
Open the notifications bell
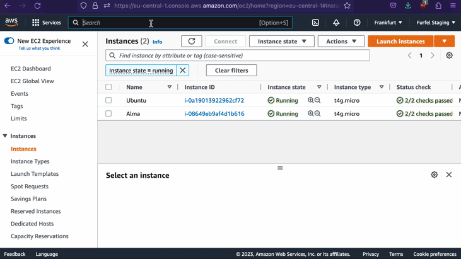pyautogui.click(x=336, y=23)
